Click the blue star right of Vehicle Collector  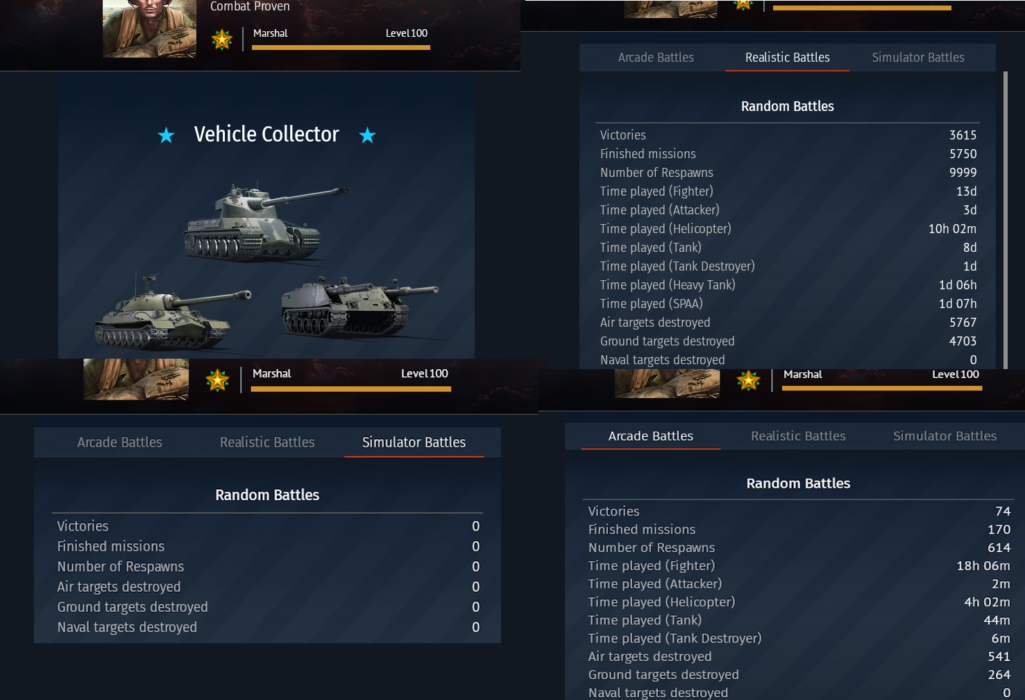tap(367, 135)
